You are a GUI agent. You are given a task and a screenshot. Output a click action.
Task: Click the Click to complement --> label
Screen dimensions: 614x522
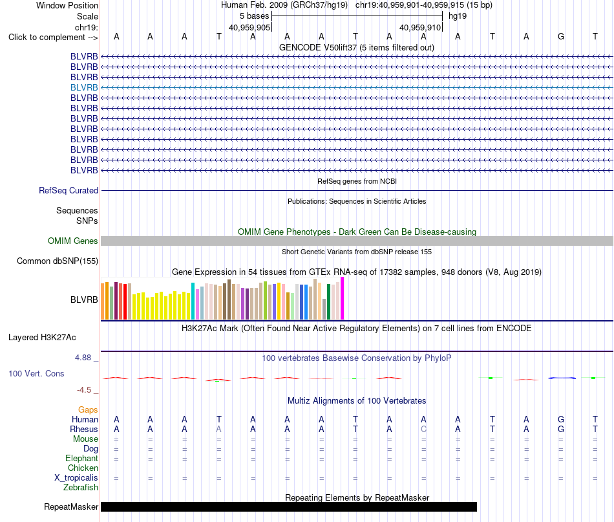(x=53, y=38)
